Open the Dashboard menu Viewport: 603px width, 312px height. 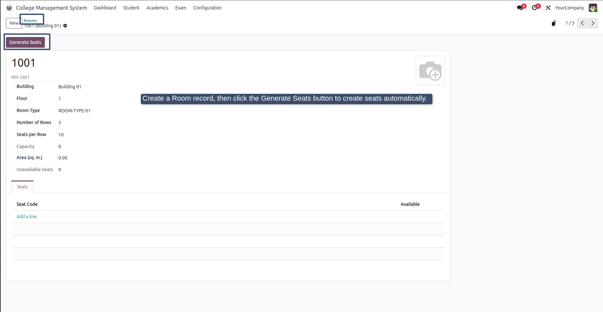[x=105, y=8]
